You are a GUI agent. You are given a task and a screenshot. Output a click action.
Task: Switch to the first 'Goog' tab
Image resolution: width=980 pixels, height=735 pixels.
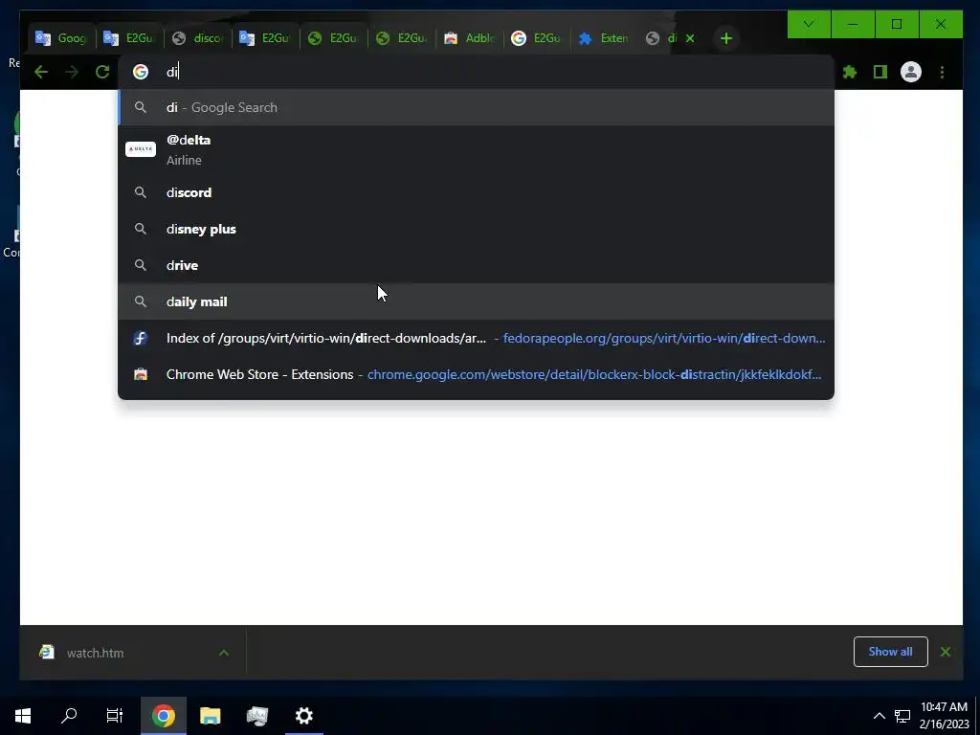[x=60, y=38]
